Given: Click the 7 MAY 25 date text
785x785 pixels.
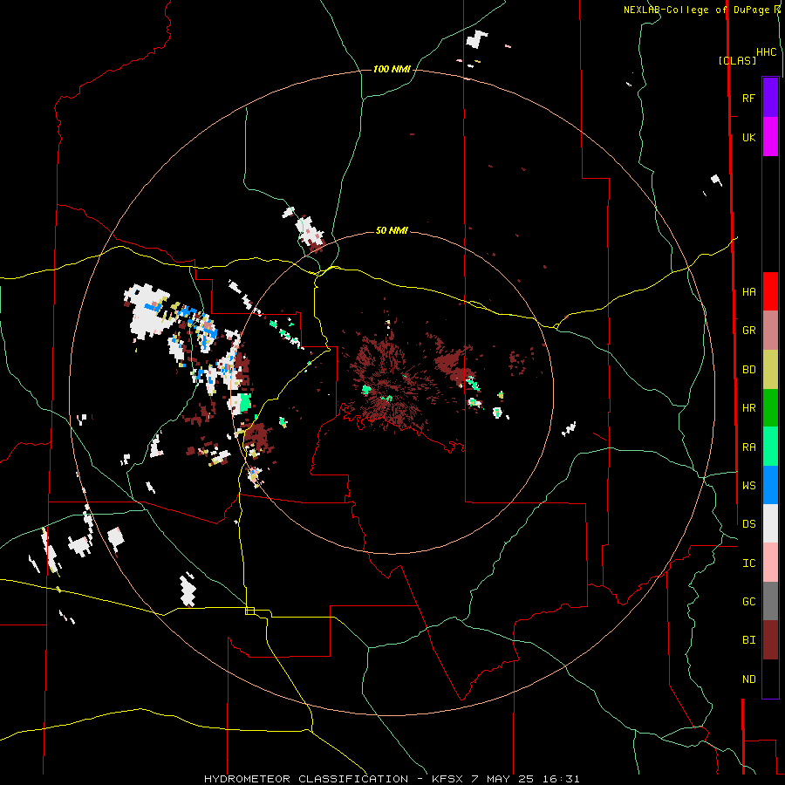Looking at the screenshot, I should (x=505, y=779).
